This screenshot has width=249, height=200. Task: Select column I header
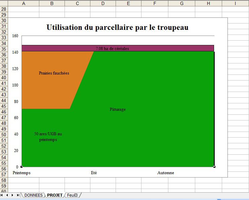[x=235, y=3]
